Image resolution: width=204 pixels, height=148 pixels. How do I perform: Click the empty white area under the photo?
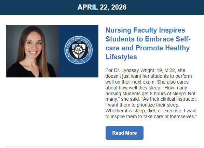tap(52, 111)
